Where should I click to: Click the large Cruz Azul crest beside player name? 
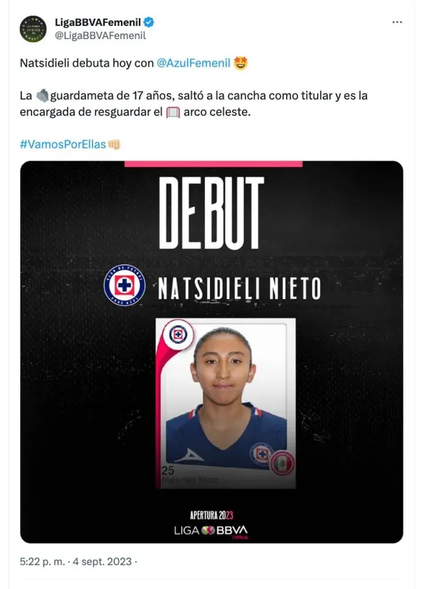coord(124,289)
